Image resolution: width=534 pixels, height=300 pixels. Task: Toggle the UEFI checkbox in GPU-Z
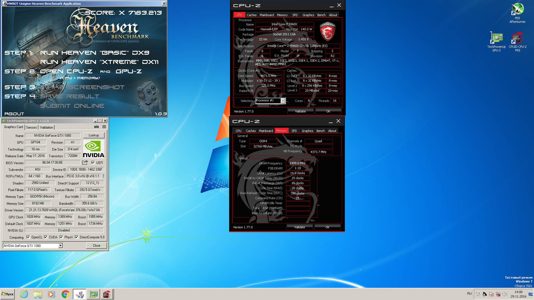click(93, 162)
